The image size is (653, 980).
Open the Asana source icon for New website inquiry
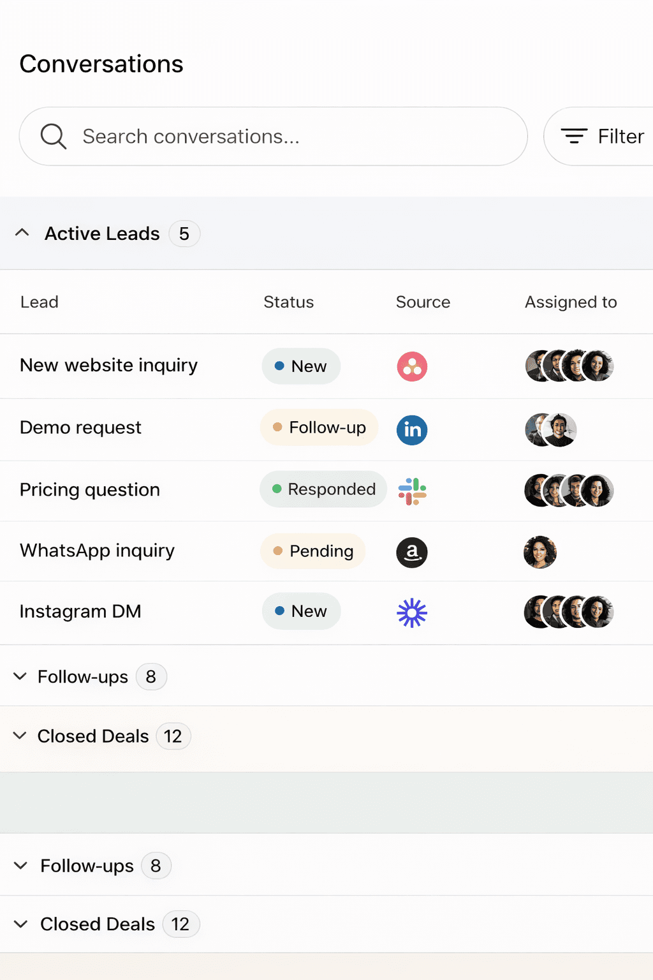click(412, 366)
